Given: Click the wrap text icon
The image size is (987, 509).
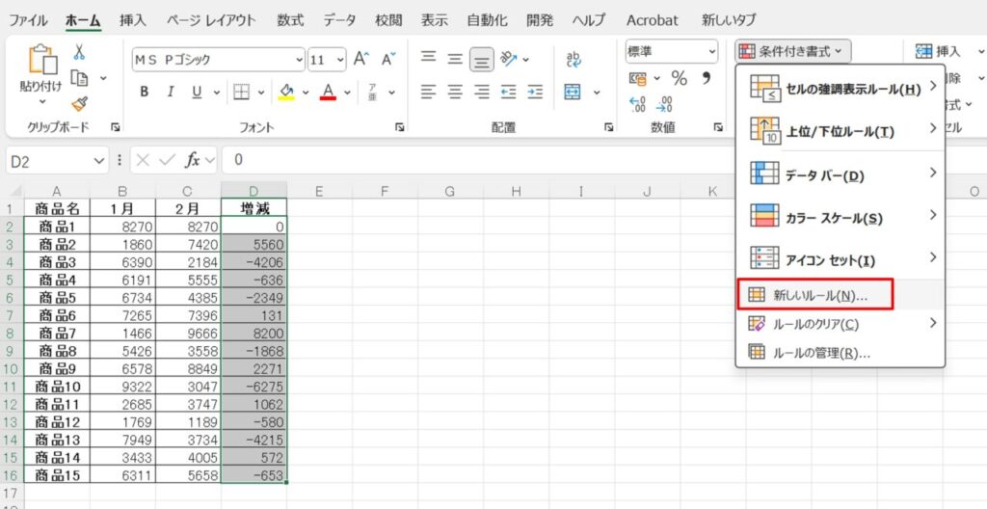Looking at the screenshot, I should pos(574,59).
